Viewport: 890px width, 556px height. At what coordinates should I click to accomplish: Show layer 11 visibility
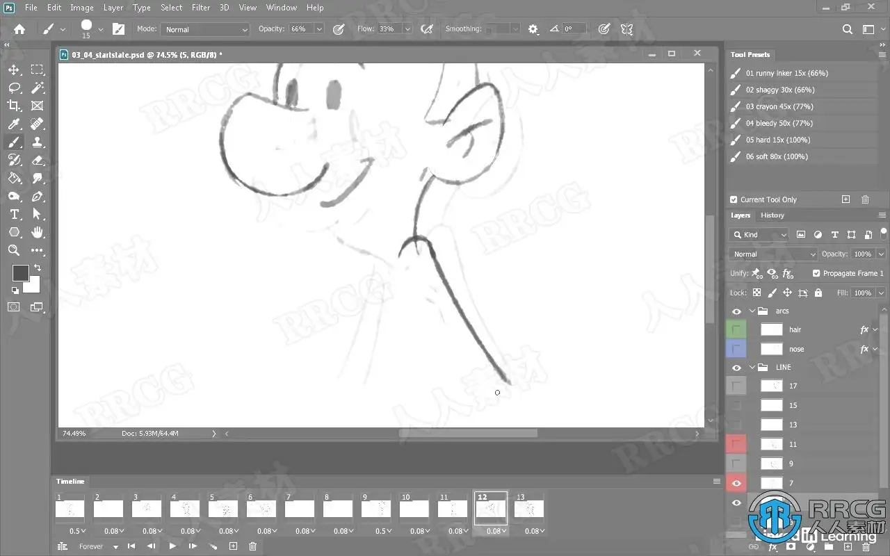click(x=736, y=444)
